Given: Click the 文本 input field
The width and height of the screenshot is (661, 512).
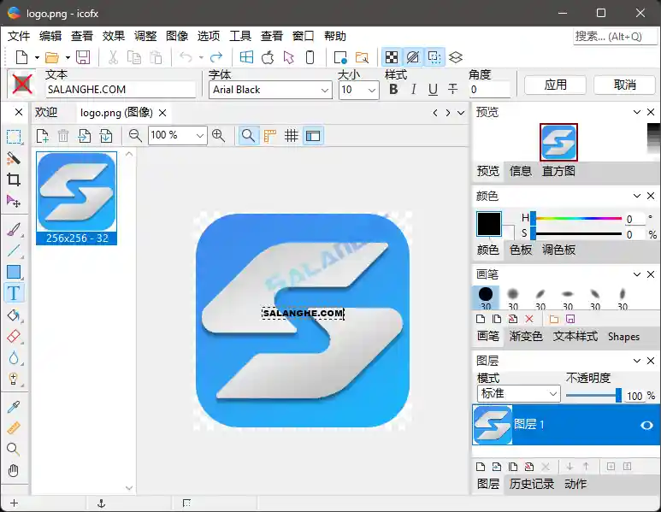Looking at the screenshot, I should 121,90.
